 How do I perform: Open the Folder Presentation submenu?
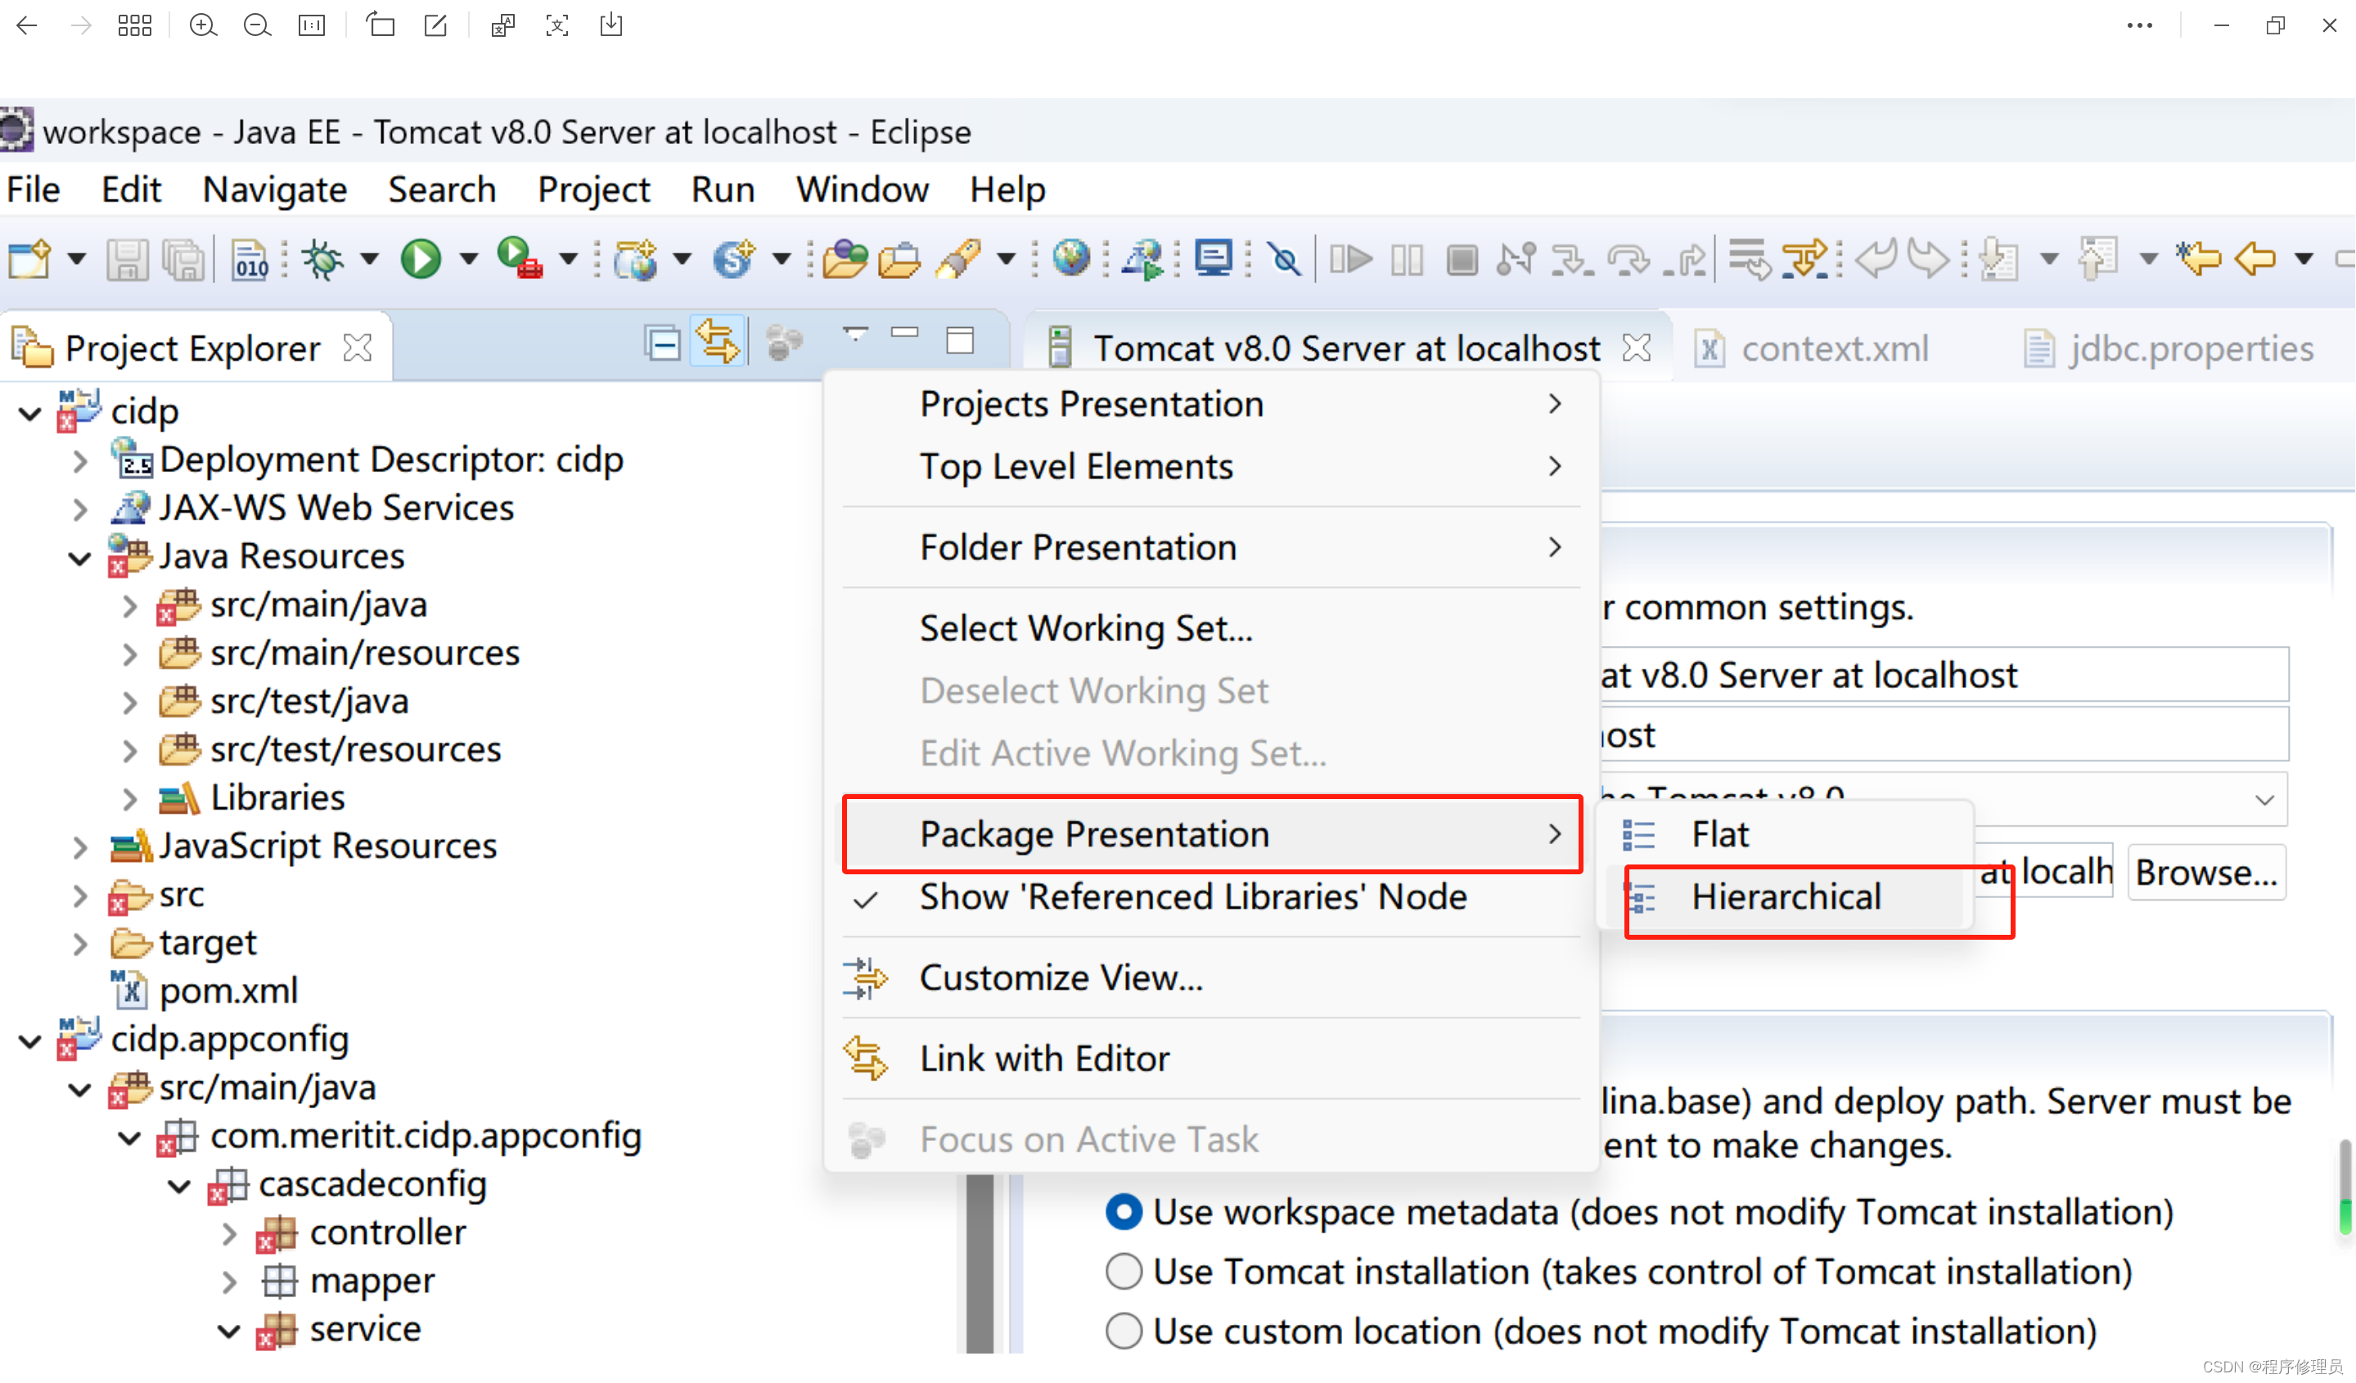coord(1212,549)
